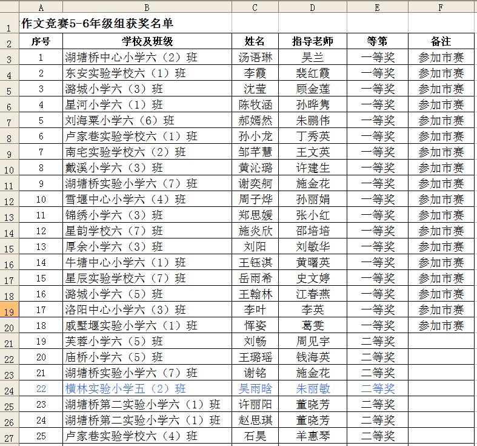Select teacher cell 朱鹏伟
Screen dimensions: 477x446
312,120
